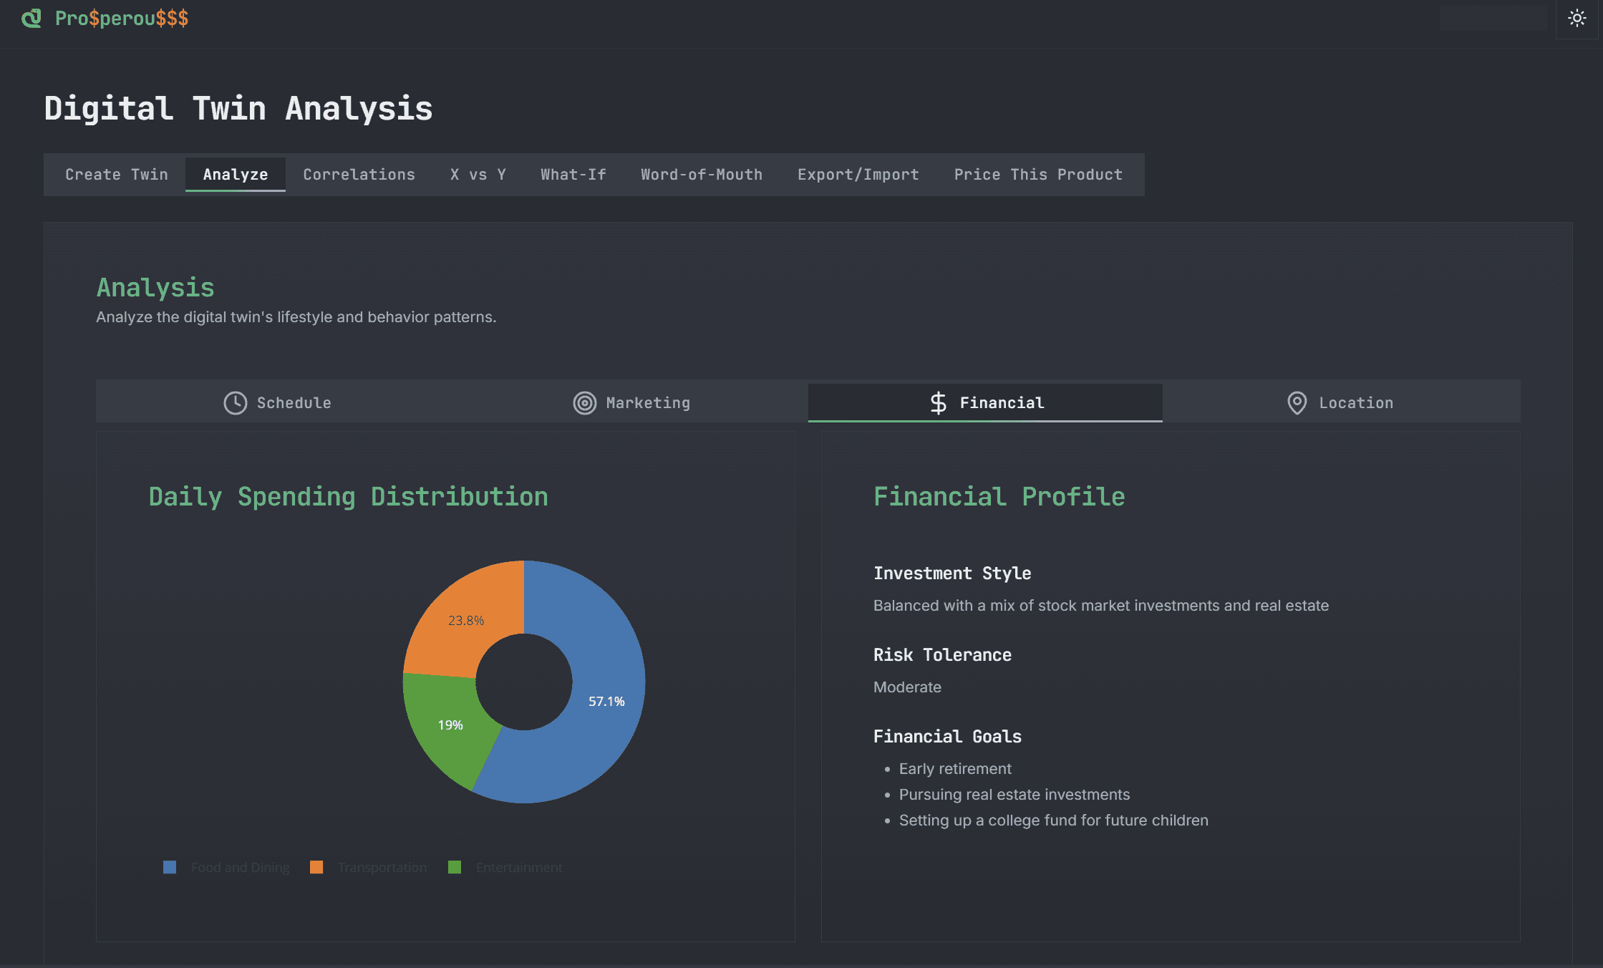Select the Word-of-Mouth tab
This screenshot has width=1603, height=968.
click(701, 175)
